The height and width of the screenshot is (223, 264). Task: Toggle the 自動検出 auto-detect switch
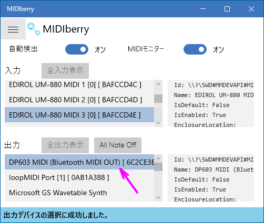(77, 49)
